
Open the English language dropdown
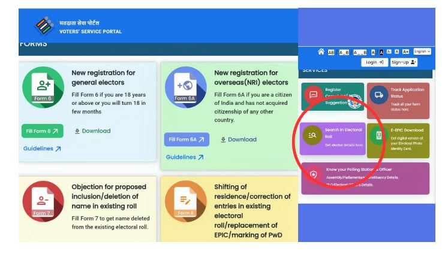point(422,52)
